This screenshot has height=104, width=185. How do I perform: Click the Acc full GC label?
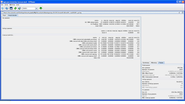coord(146,82)
